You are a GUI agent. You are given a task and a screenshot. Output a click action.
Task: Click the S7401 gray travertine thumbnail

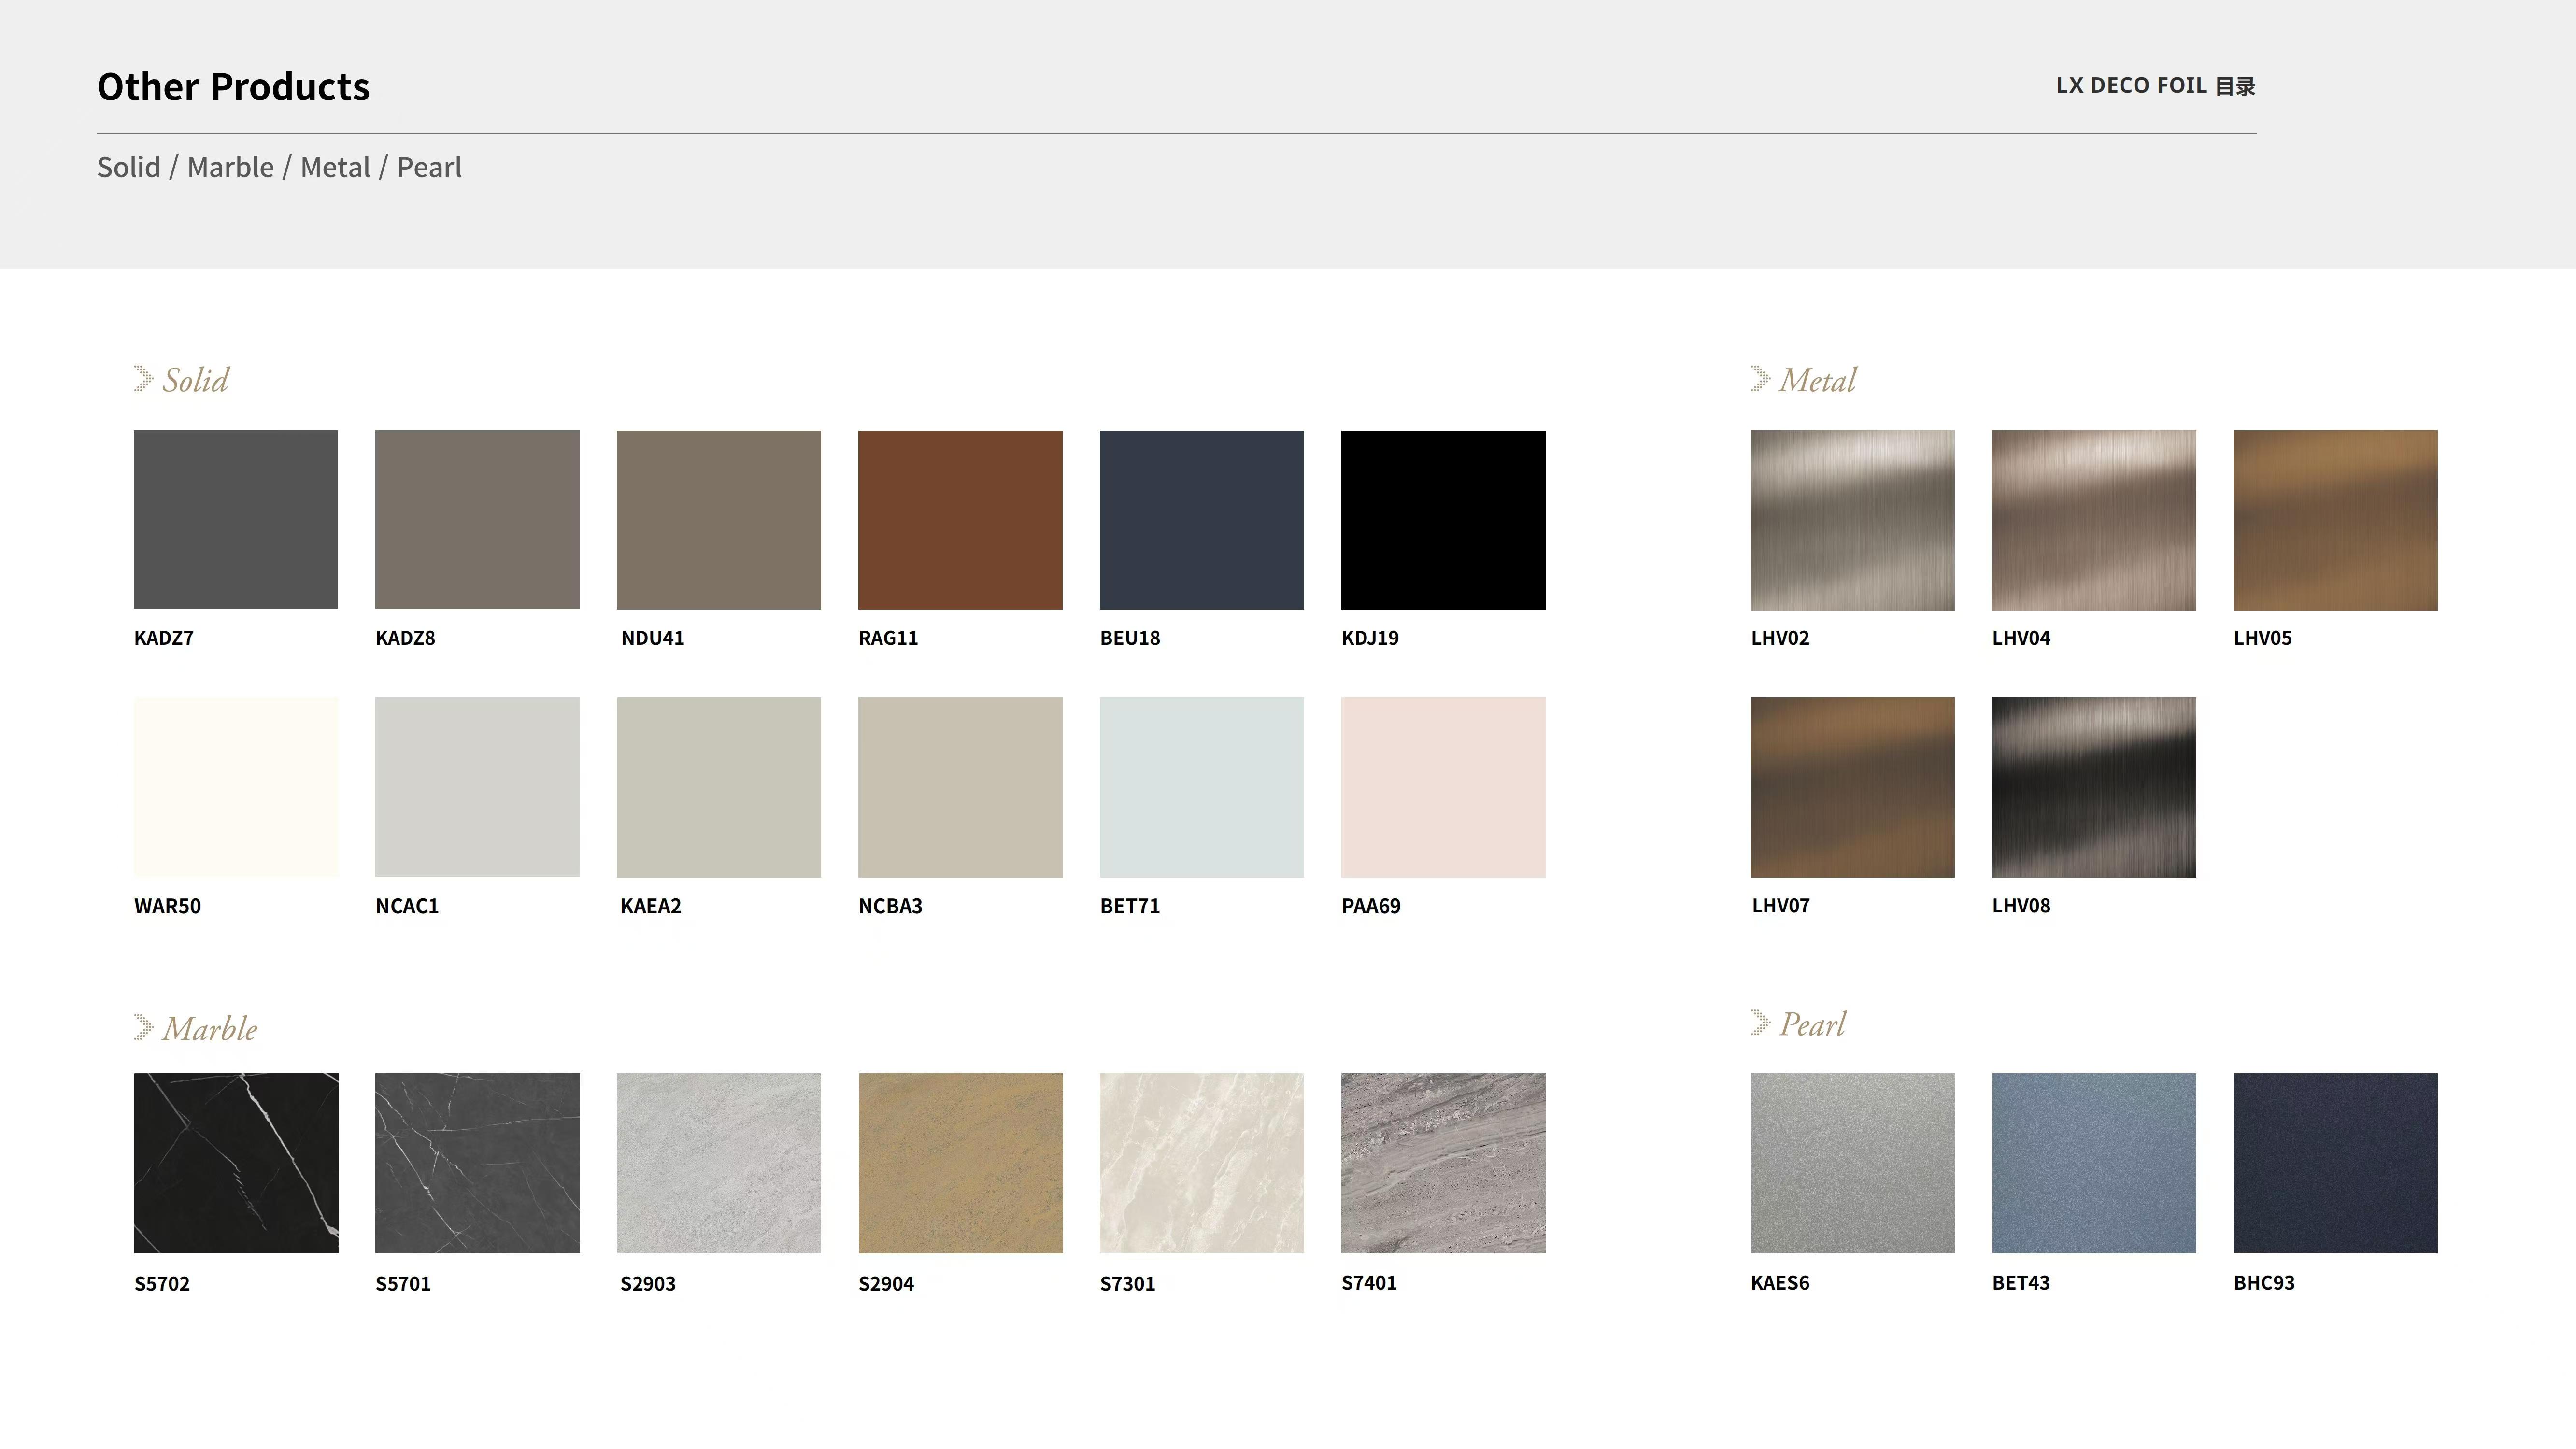click(x=1443, y=1163)
